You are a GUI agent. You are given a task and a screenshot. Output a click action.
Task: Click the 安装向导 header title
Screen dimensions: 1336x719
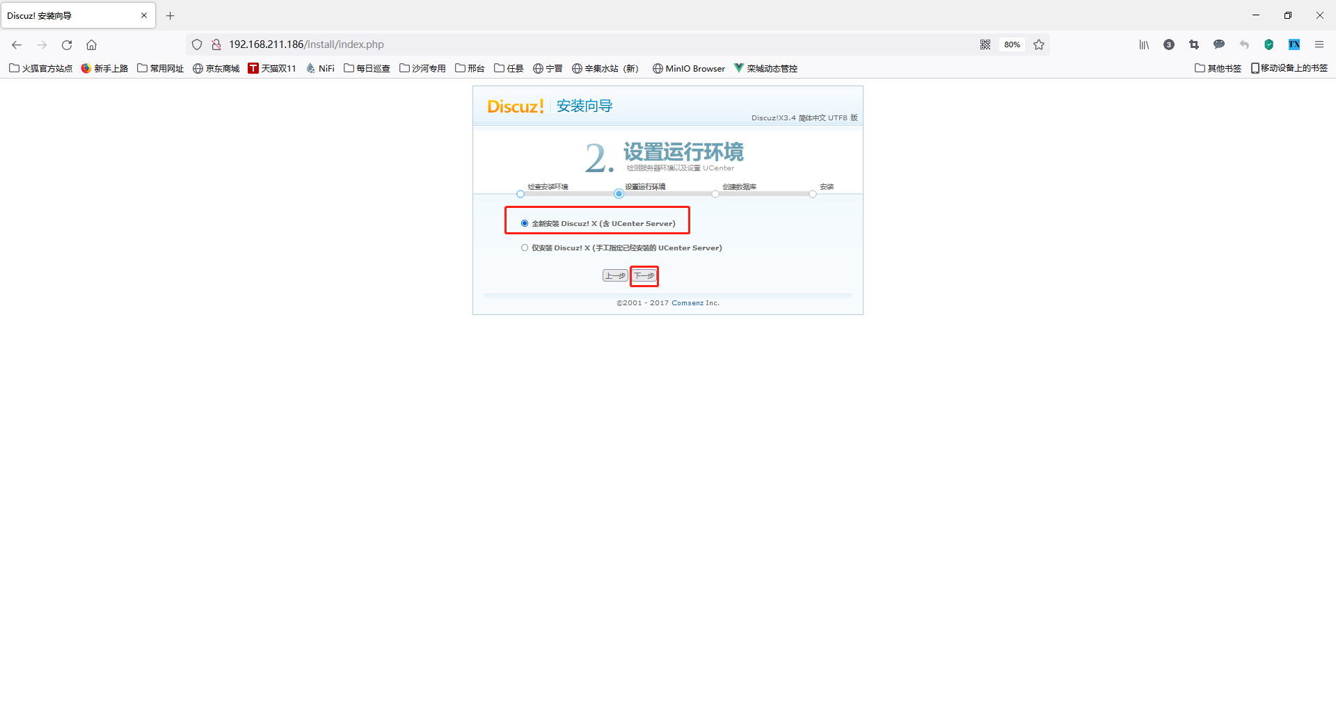(x=584, y=106)
